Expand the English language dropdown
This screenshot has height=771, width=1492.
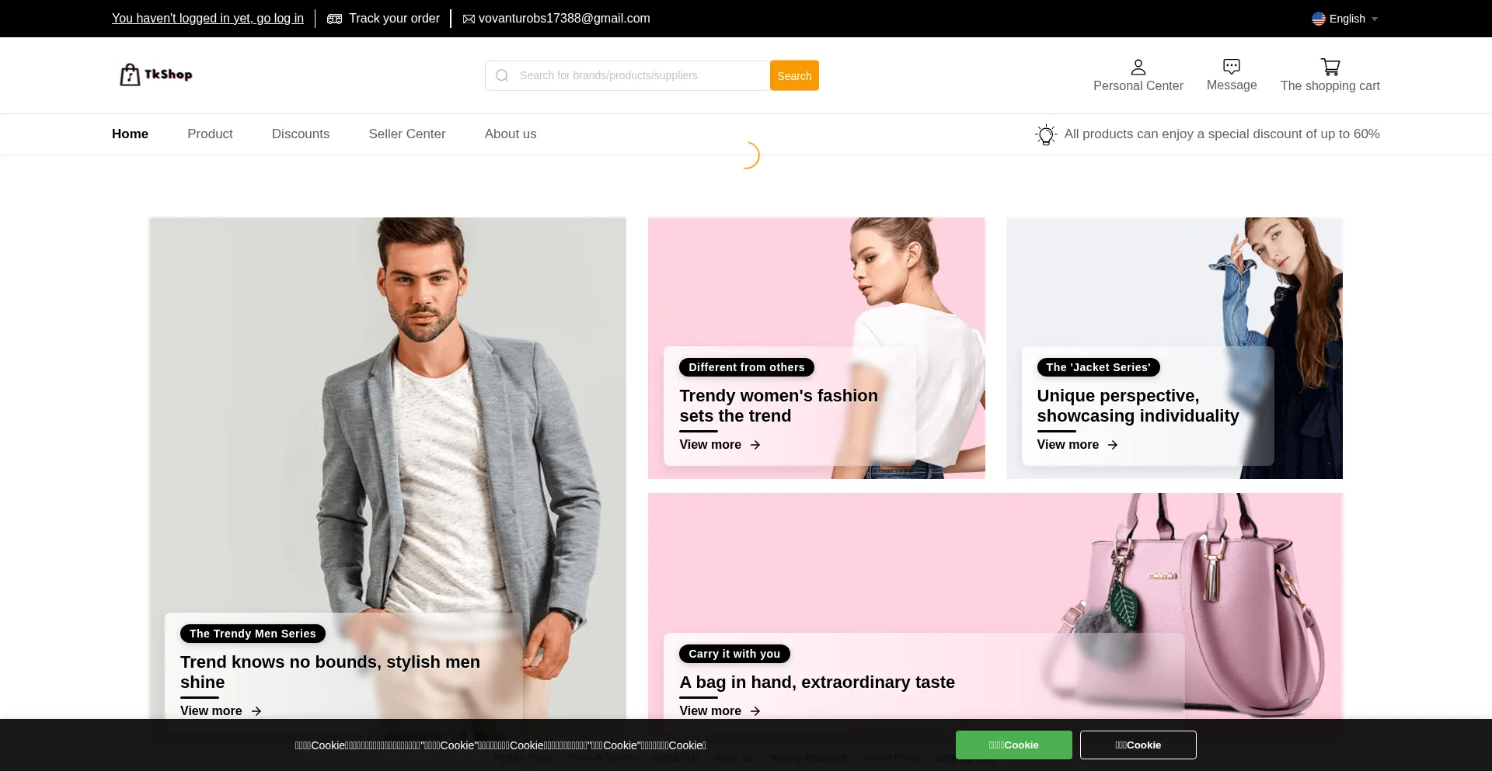tap(1374, 19)
